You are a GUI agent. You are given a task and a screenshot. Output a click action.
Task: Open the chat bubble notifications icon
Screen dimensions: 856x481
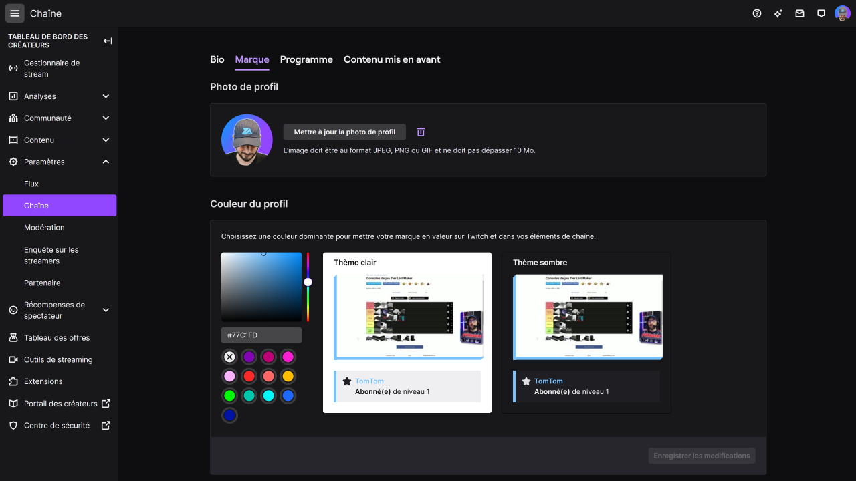(821, 13)
